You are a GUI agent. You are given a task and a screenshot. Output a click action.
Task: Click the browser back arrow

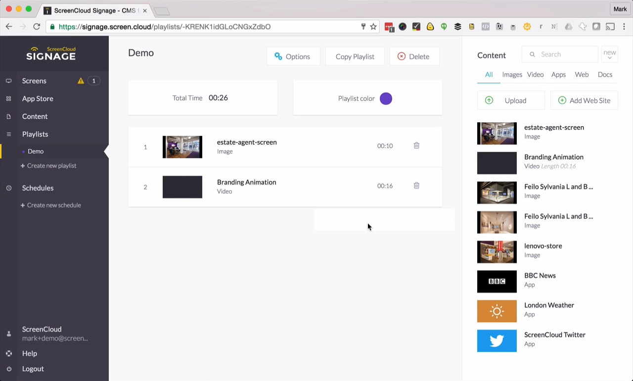tap(9, 27)
